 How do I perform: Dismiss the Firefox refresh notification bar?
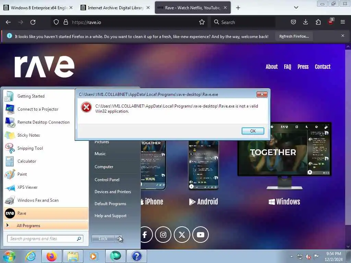tap(343, 36)
